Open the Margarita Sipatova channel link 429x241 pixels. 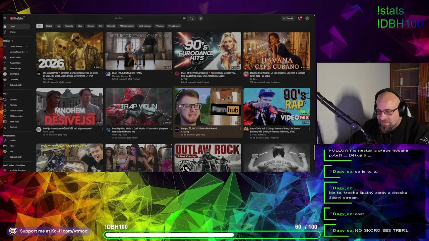click(120, 76)
